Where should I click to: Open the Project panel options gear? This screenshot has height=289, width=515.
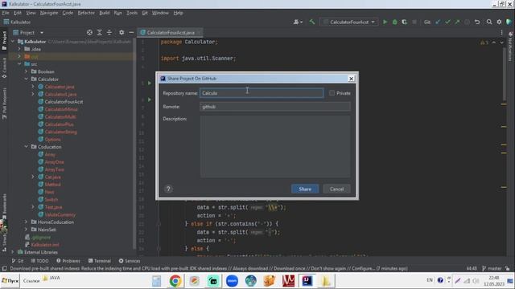[122, 32]
